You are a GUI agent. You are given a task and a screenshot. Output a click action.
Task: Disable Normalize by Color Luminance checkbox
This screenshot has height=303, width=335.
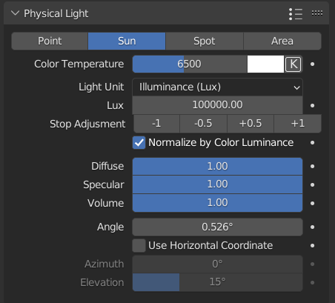[x=139, y=142]
